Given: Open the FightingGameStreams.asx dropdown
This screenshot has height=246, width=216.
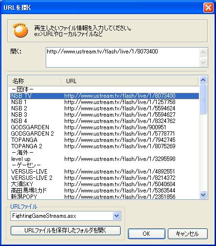Looking at the screenshot, I should 116,216.
